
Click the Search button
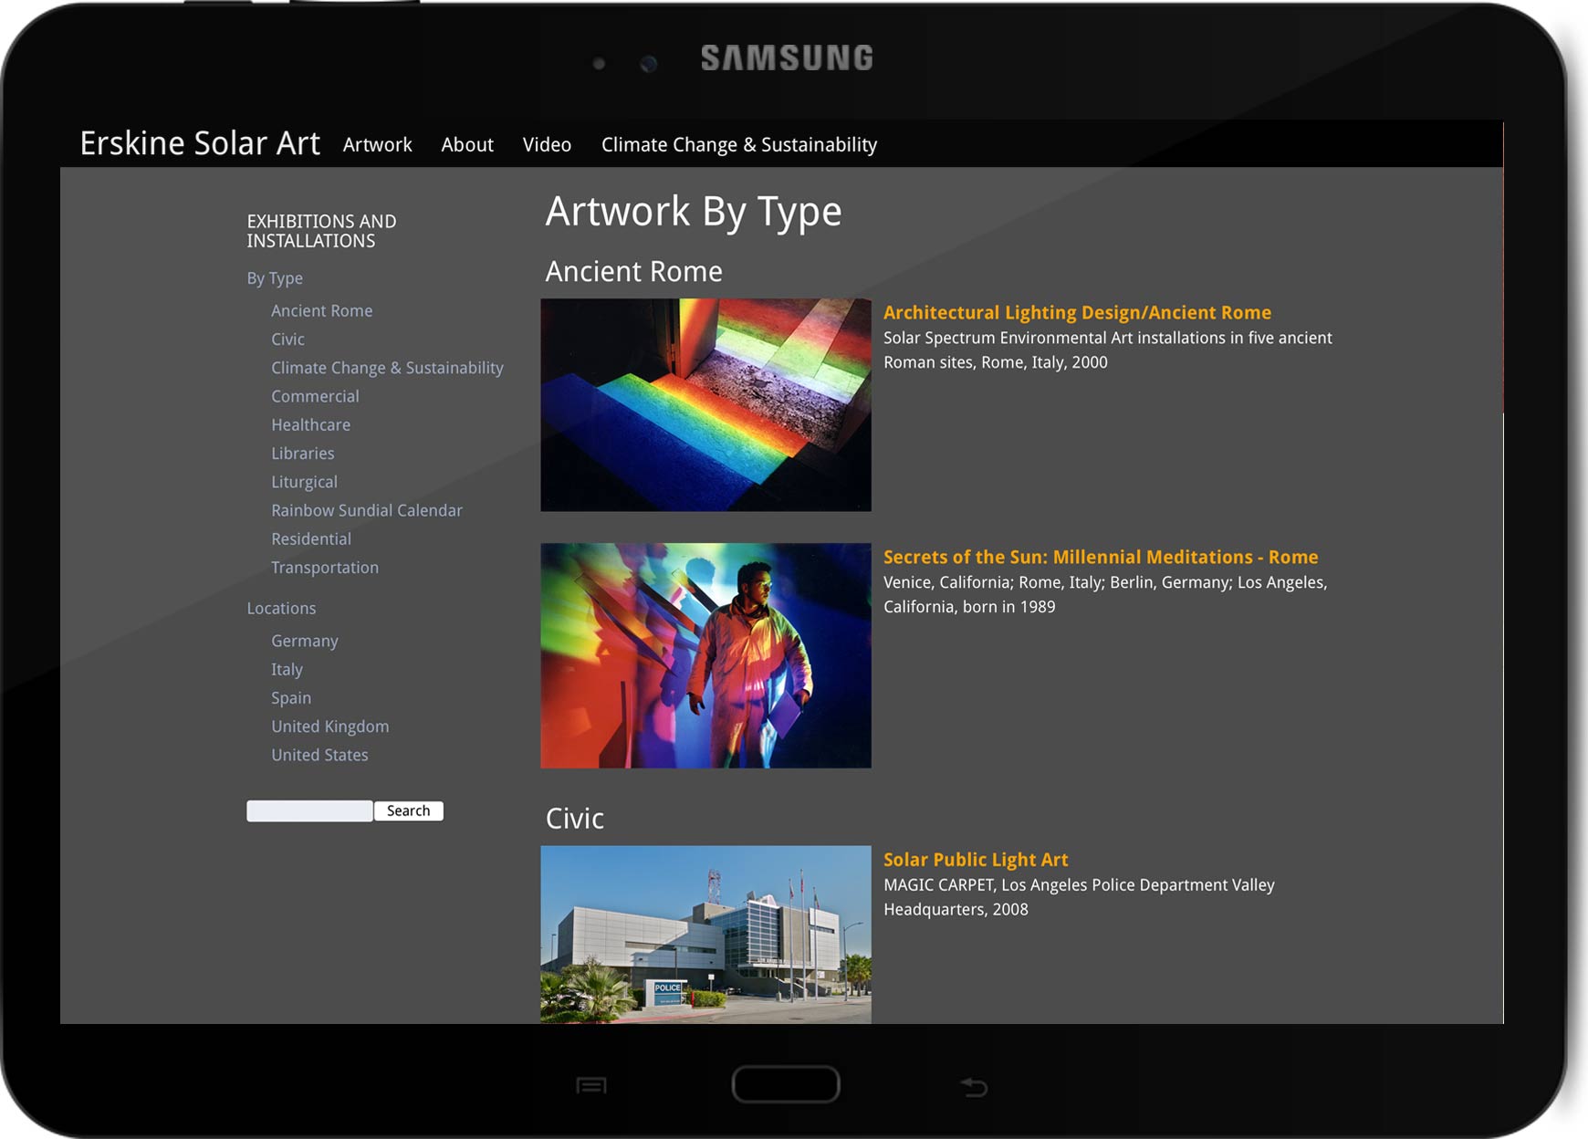click(408, 810)
